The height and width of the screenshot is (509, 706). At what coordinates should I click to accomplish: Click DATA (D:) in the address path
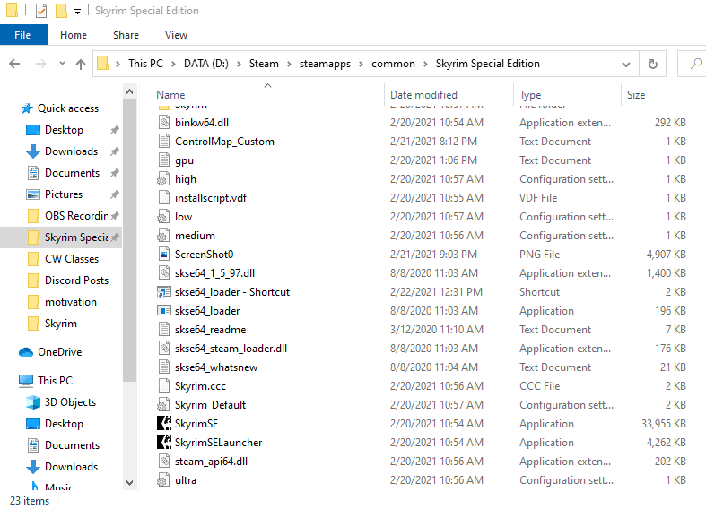206,64
